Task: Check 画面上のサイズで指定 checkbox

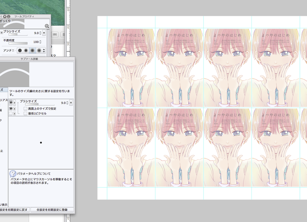Action: click(x=25, y=108)
